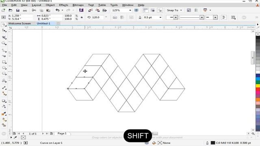The width and height of the screenshot is (260, 146).
Task: Select the Freehand tool
Action: pos(4,50)
